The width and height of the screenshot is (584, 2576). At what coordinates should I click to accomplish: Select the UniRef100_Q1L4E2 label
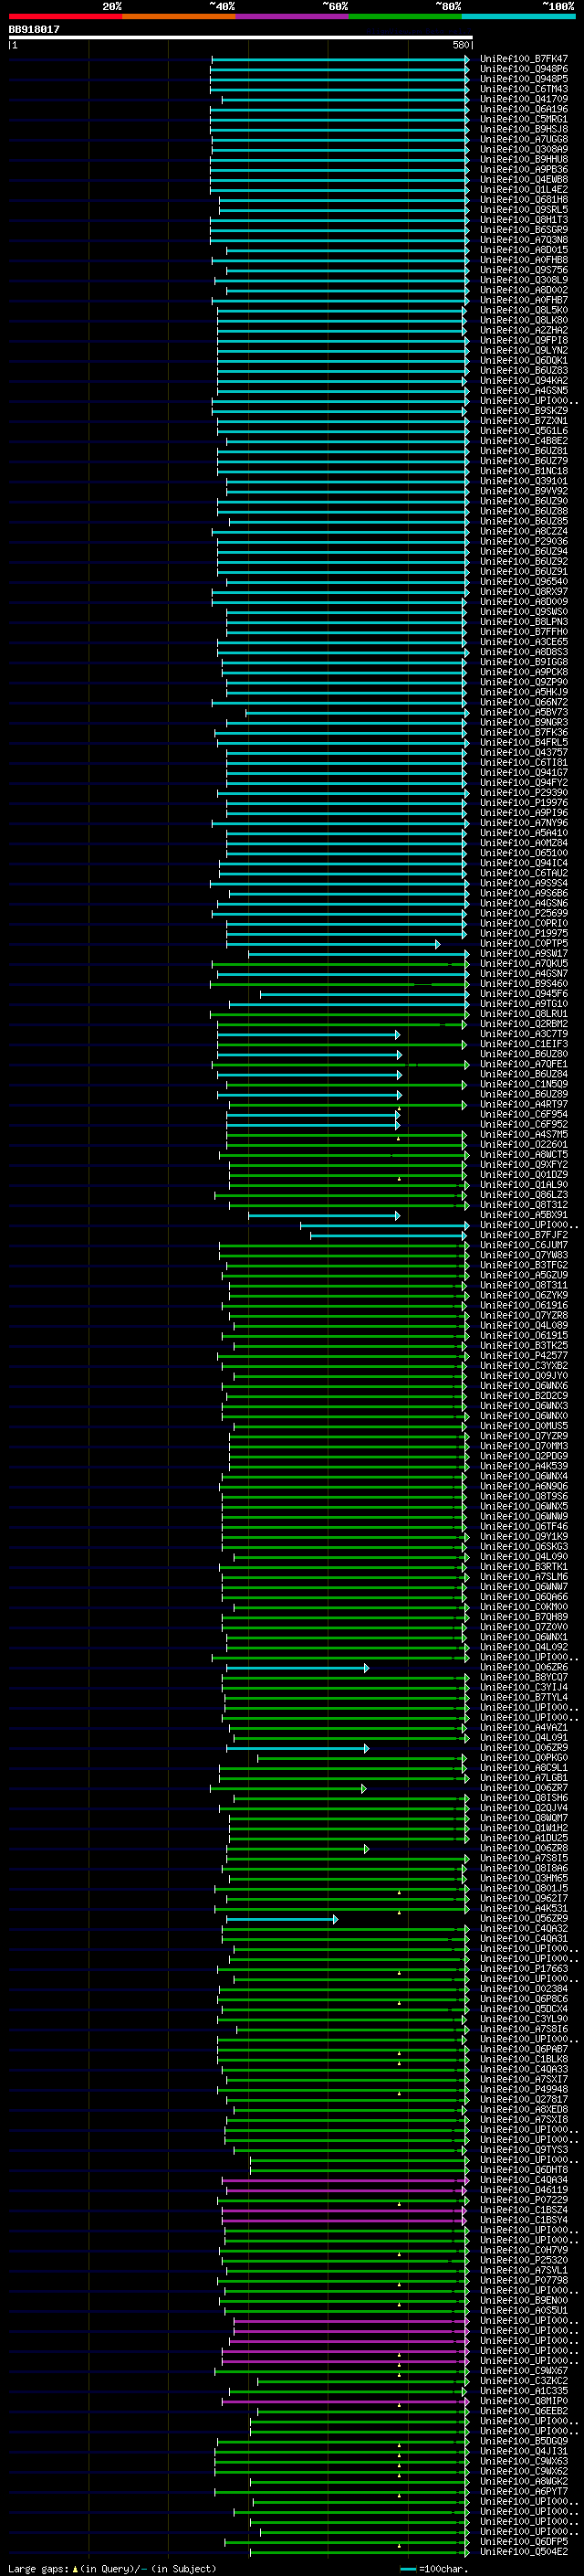(523, 189)
